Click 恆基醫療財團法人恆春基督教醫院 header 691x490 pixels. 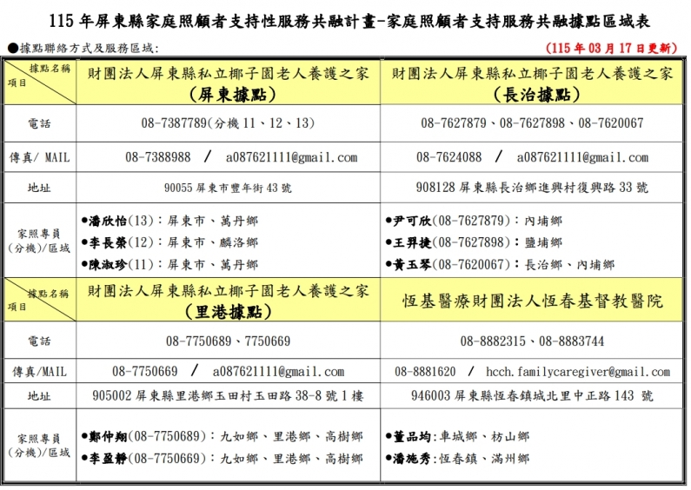click(x=532, y=301)
